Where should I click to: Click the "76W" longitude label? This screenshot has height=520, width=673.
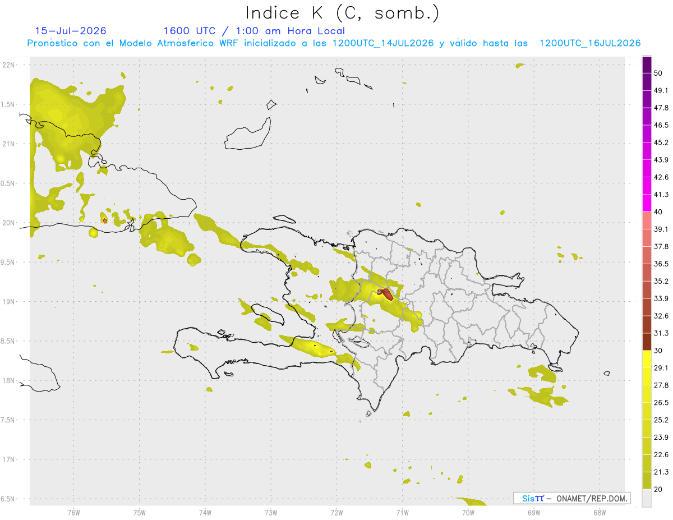click(x=73, y=513)
